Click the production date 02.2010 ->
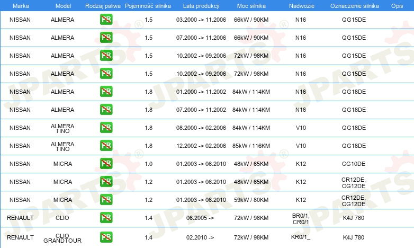The height and width of the screenshot is (248, 414). (x=200, y=237)
